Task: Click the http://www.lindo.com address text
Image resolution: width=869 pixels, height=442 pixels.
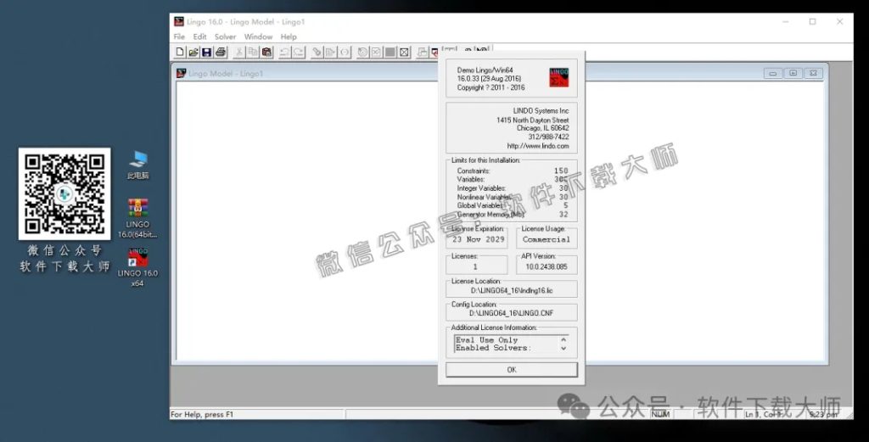Action: (537, 146)
